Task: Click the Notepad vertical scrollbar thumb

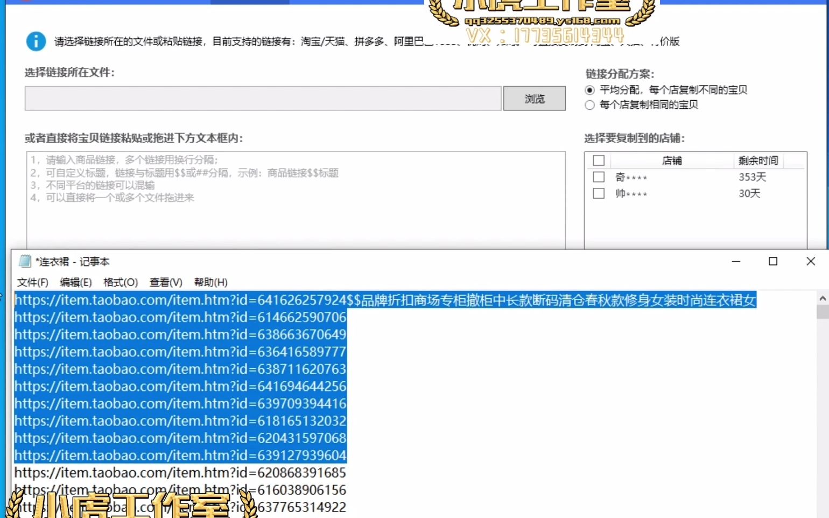Action: 823,312
